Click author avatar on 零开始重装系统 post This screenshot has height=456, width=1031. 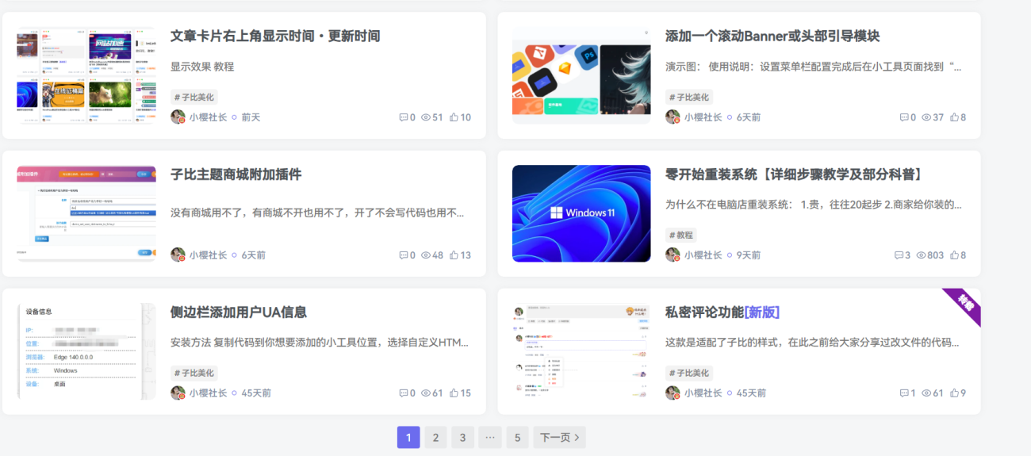pos(673,255)
